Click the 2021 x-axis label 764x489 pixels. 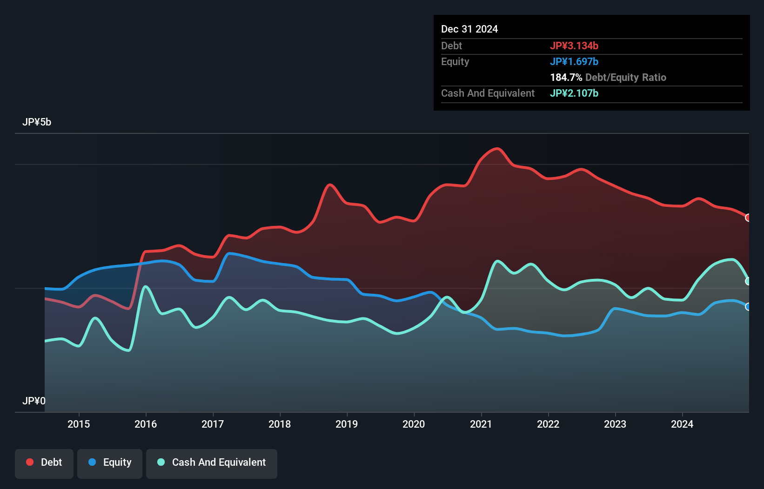481,424
